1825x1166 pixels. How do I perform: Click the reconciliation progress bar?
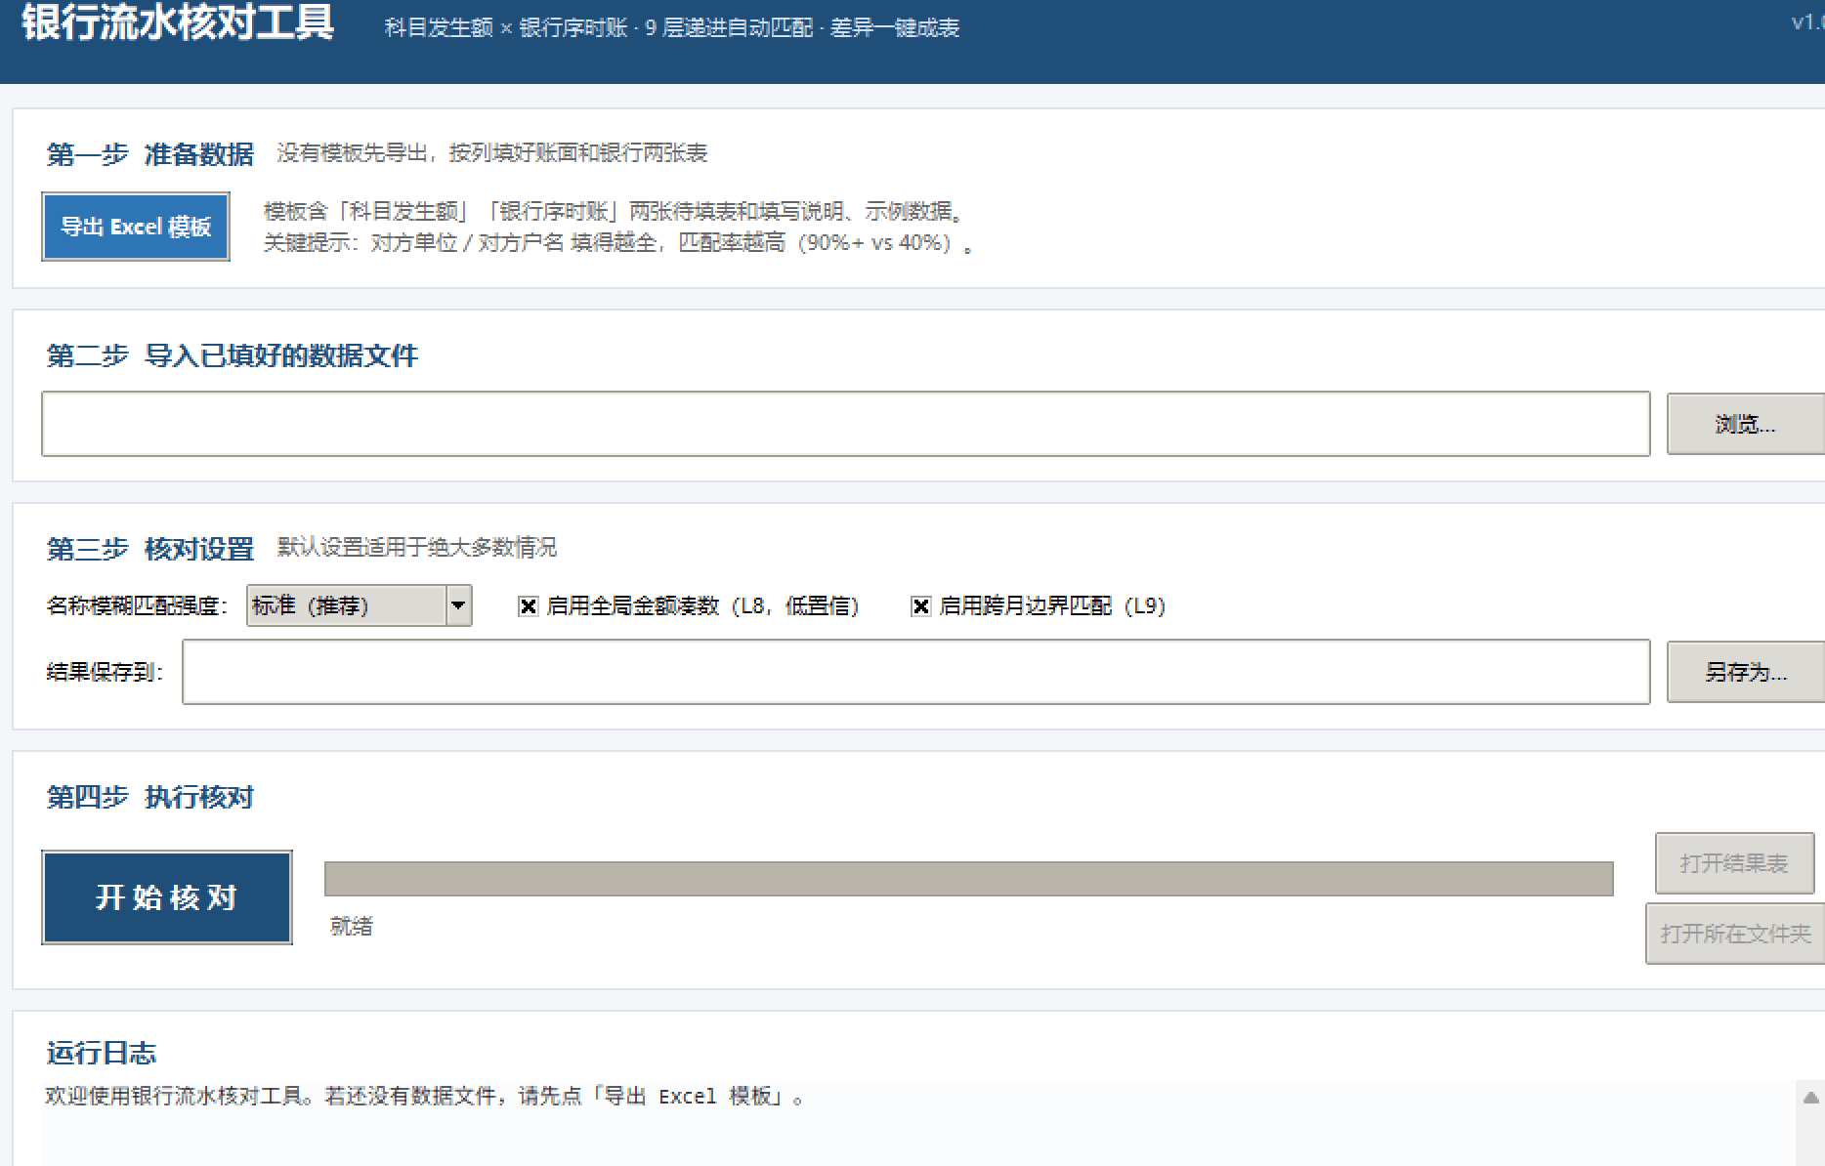969,879
